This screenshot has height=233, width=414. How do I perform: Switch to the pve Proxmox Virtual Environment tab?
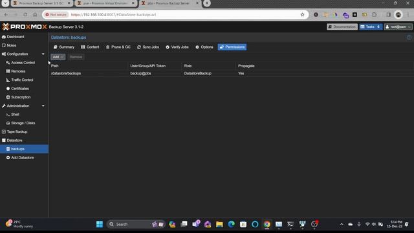105,3
